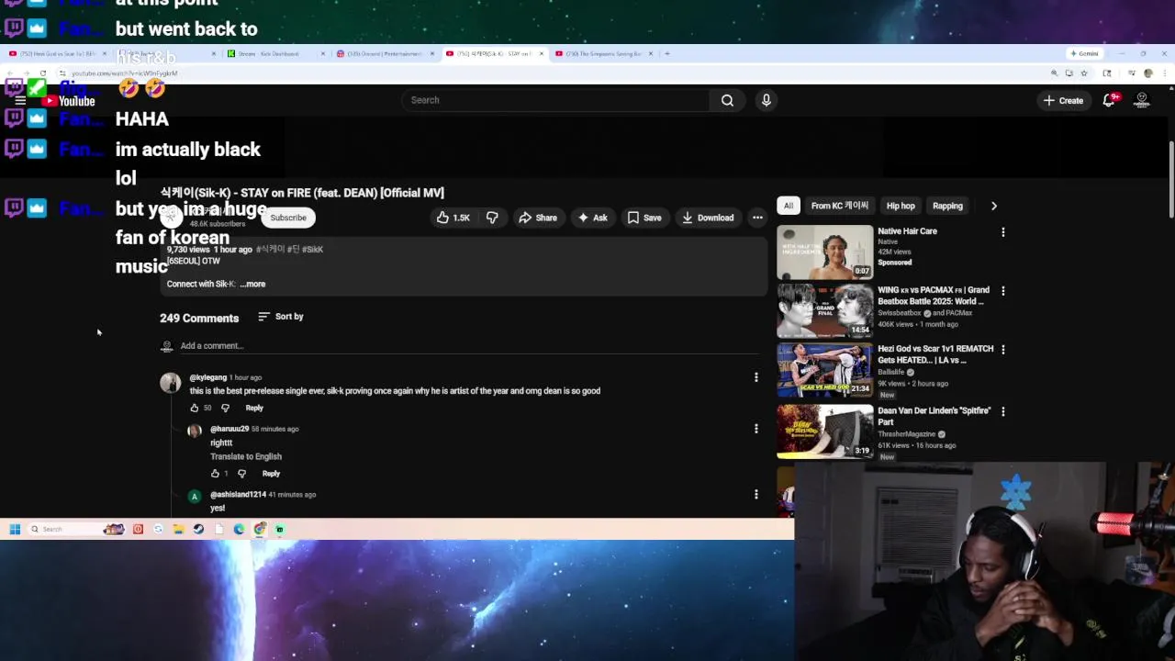Go to YouTube home via the logo
Image resolution: width=1175 pixels, height=661 pixels.
tap(69, 101)
